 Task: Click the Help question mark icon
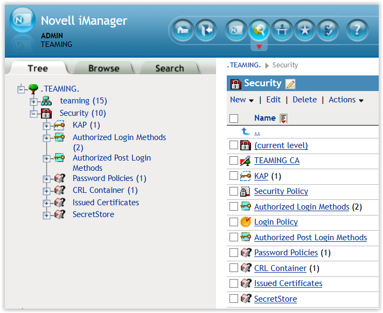(357, 30)
